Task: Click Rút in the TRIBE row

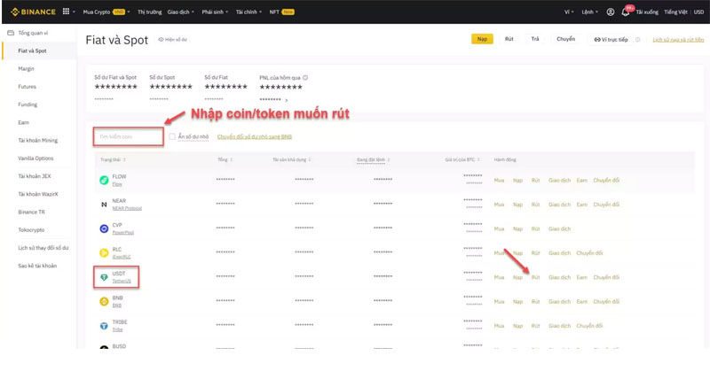Action: [536, 326]
